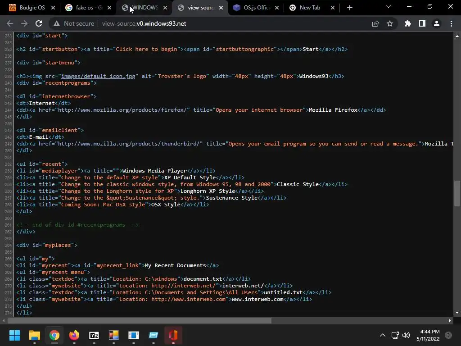Open the volume tray icon

406,335
